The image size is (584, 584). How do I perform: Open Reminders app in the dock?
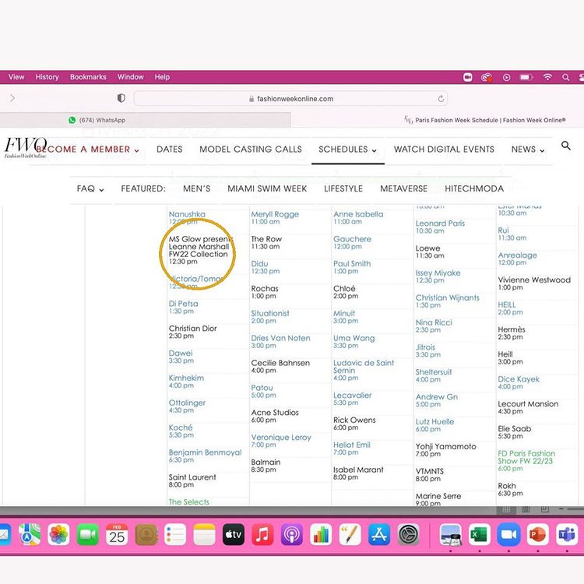tap(175, 534)
